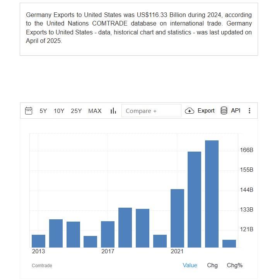Screen dimensions: 265x280
Task: Click the 133B axis label
Action: pyautogui.click(x=246, y=210)
